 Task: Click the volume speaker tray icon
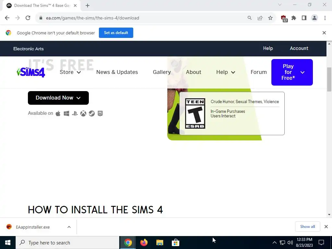point(290,243)
